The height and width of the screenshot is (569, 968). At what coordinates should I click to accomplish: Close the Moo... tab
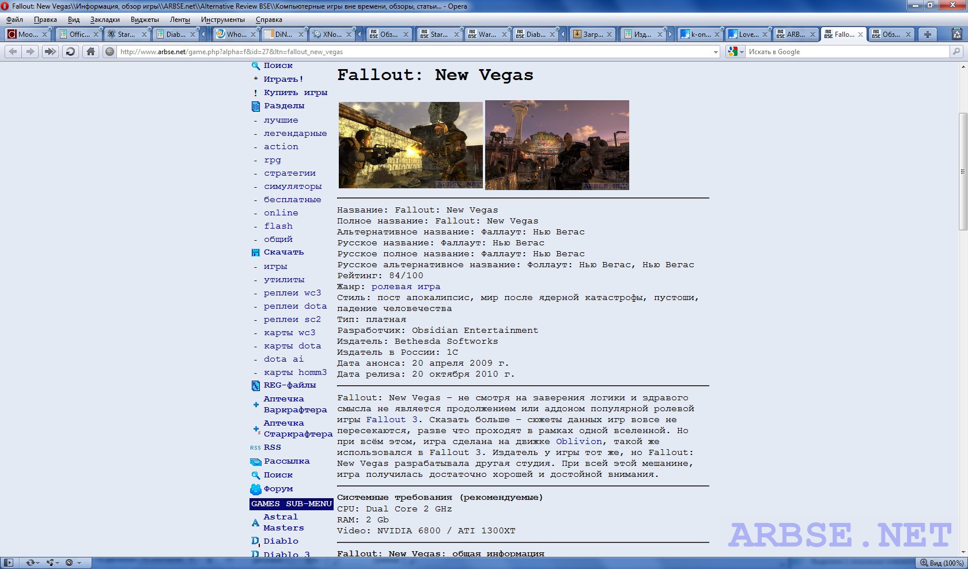44,35
